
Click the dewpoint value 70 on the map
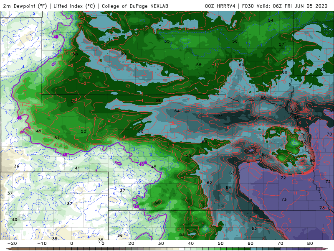pos(329,134)
